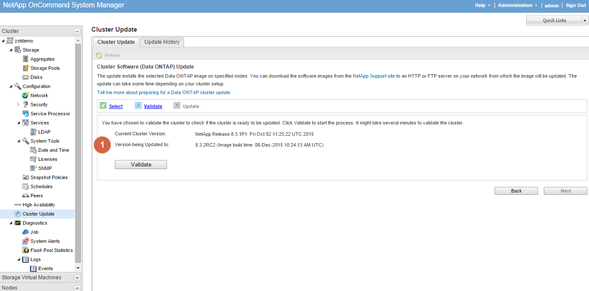Click the Service Processor icon
The height and width of the screenshot is (291, 589).
point(26,114)
